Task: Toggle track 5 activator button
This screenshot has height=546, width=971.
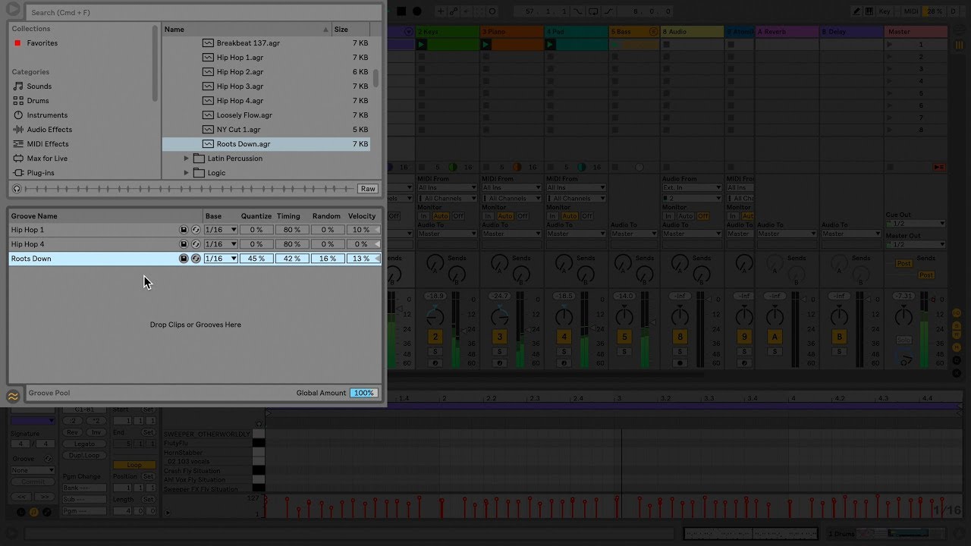Action: (624, 337)
